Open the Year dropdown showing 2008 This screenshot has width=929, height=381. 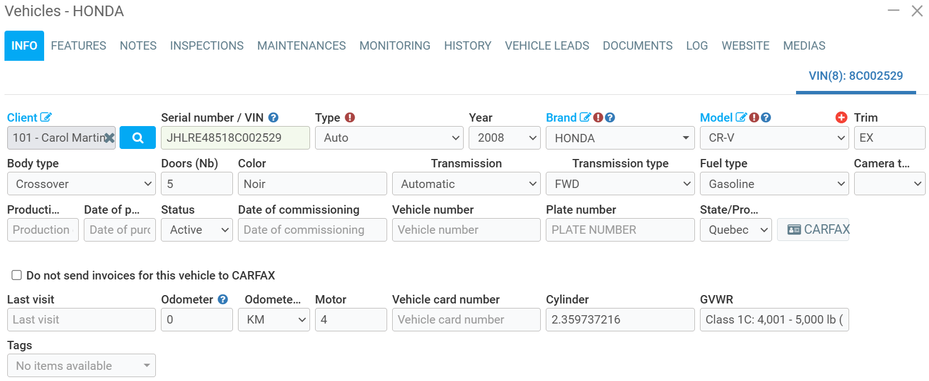click(x=504, y=138)
